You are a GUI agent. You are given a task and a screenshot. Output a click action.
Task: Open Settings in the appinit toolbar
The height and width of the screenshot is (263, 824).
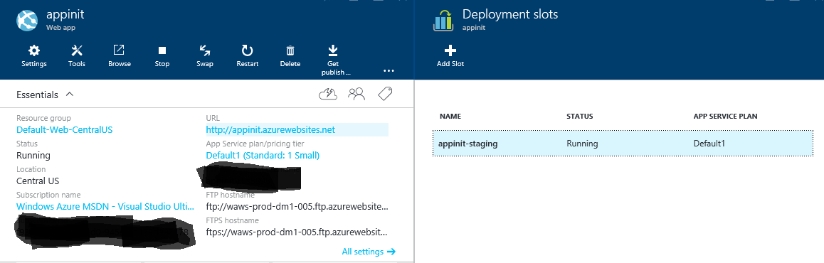[34, 55]
